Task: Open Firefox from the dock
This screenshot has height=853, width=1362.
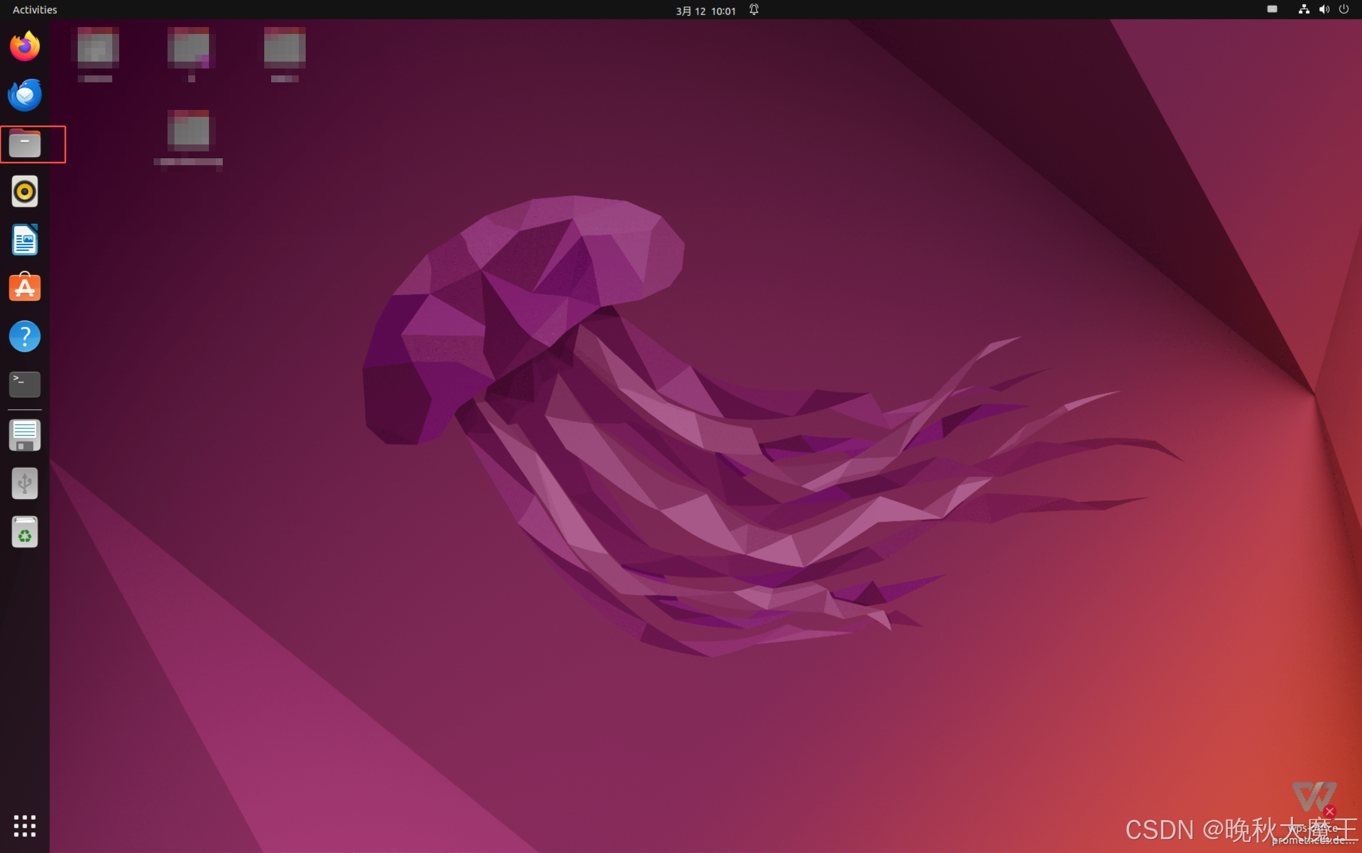Action: tap(25, 47)
